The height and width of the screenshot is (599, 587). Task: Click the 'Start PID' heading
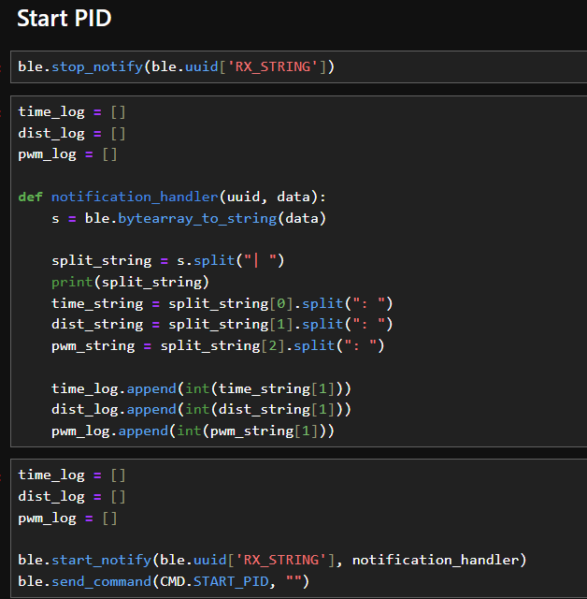click(x=64, y=19)
